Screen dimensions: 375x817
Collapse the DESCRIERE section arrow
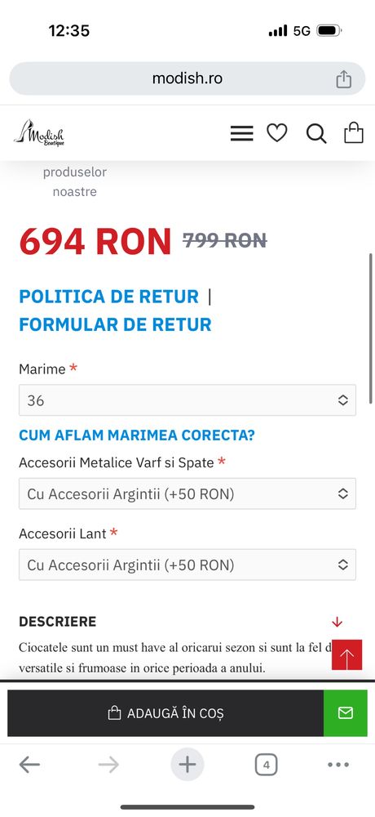337,622
